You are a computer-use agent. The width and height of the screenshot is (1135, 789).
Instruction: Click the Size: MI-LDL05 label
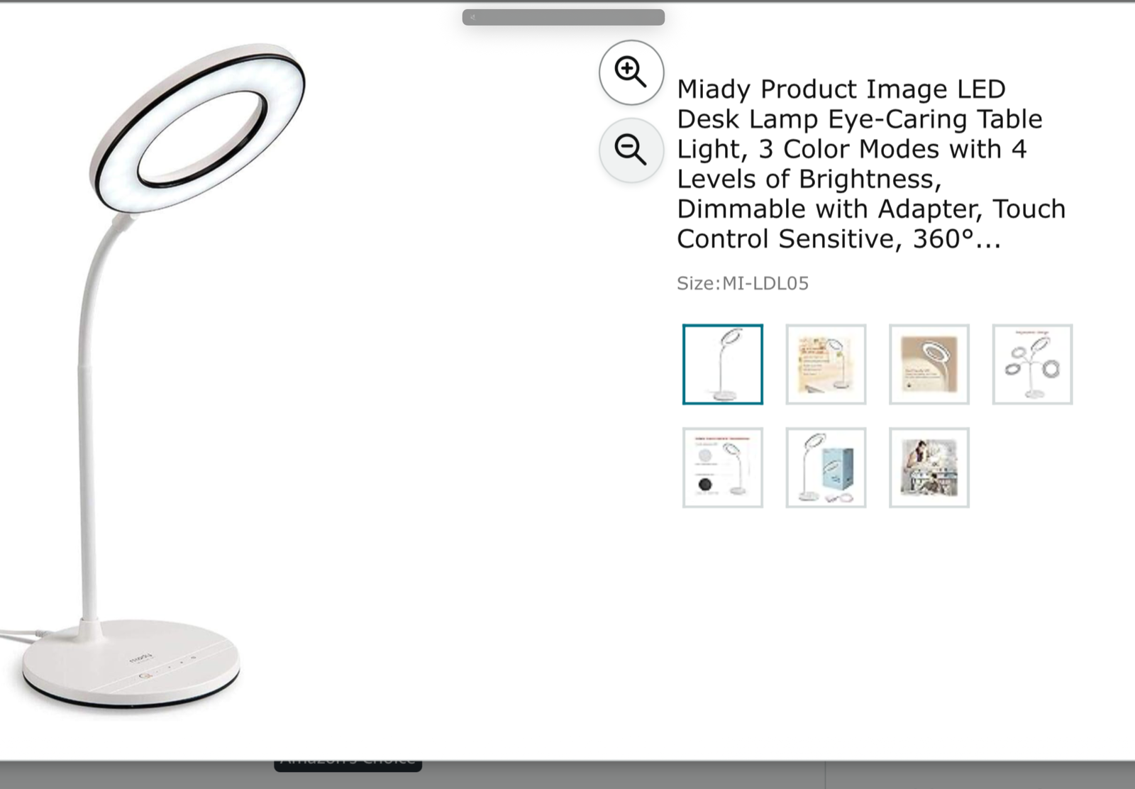coord(743,283)
